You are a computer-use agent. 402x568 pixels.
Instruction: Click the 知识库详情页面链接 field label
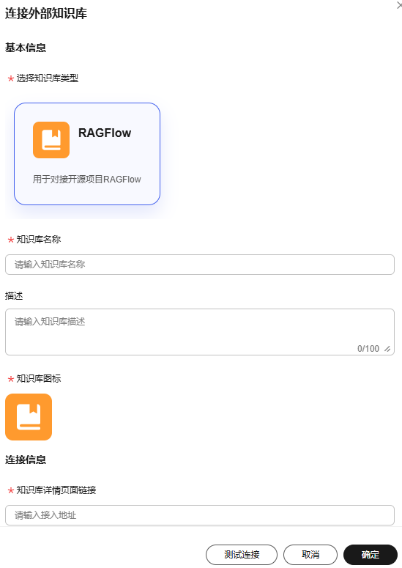point(56,490)
